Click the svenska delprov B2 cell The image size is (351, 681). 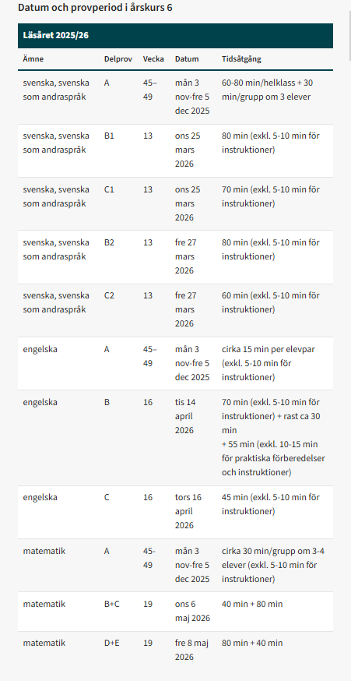point(109,243)
